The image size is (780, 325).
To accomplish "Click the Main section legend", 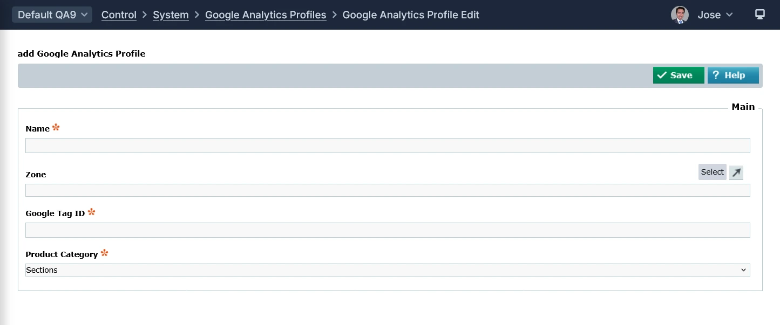I will tap(743, 107).
